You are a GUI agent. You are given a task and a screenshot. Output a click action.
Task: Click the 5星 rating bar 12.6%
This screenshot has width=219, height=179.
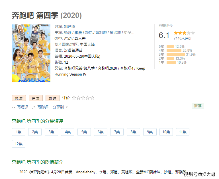click(170, 46)
